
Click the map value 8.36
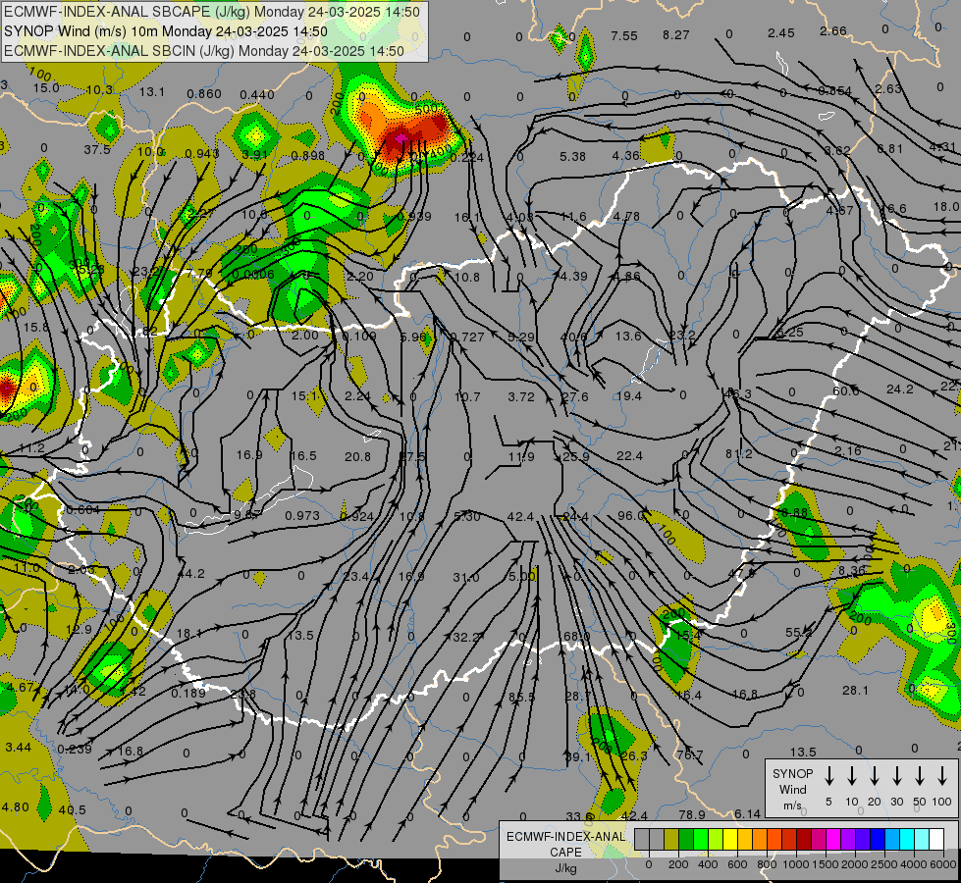click(851, 570)
